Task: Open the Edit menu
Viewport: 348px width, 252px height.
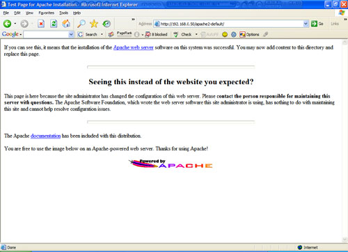Action: click(17, 13)
